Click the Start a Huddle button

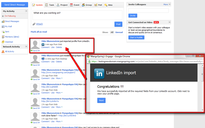tap(136, 37)
